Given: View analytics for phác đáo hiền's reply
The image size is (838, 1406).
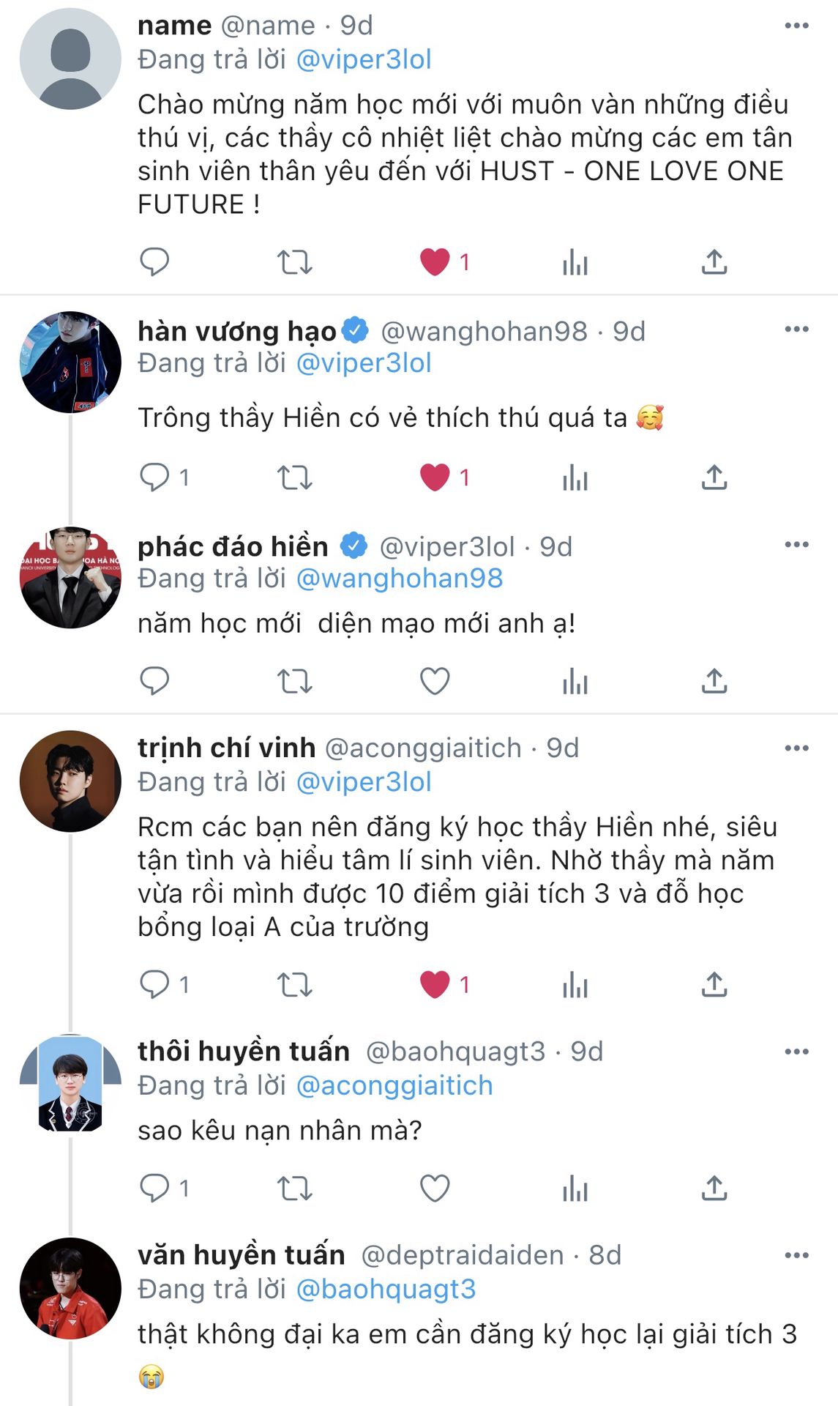Looking at the screenshot, I should tap(575, 681).
